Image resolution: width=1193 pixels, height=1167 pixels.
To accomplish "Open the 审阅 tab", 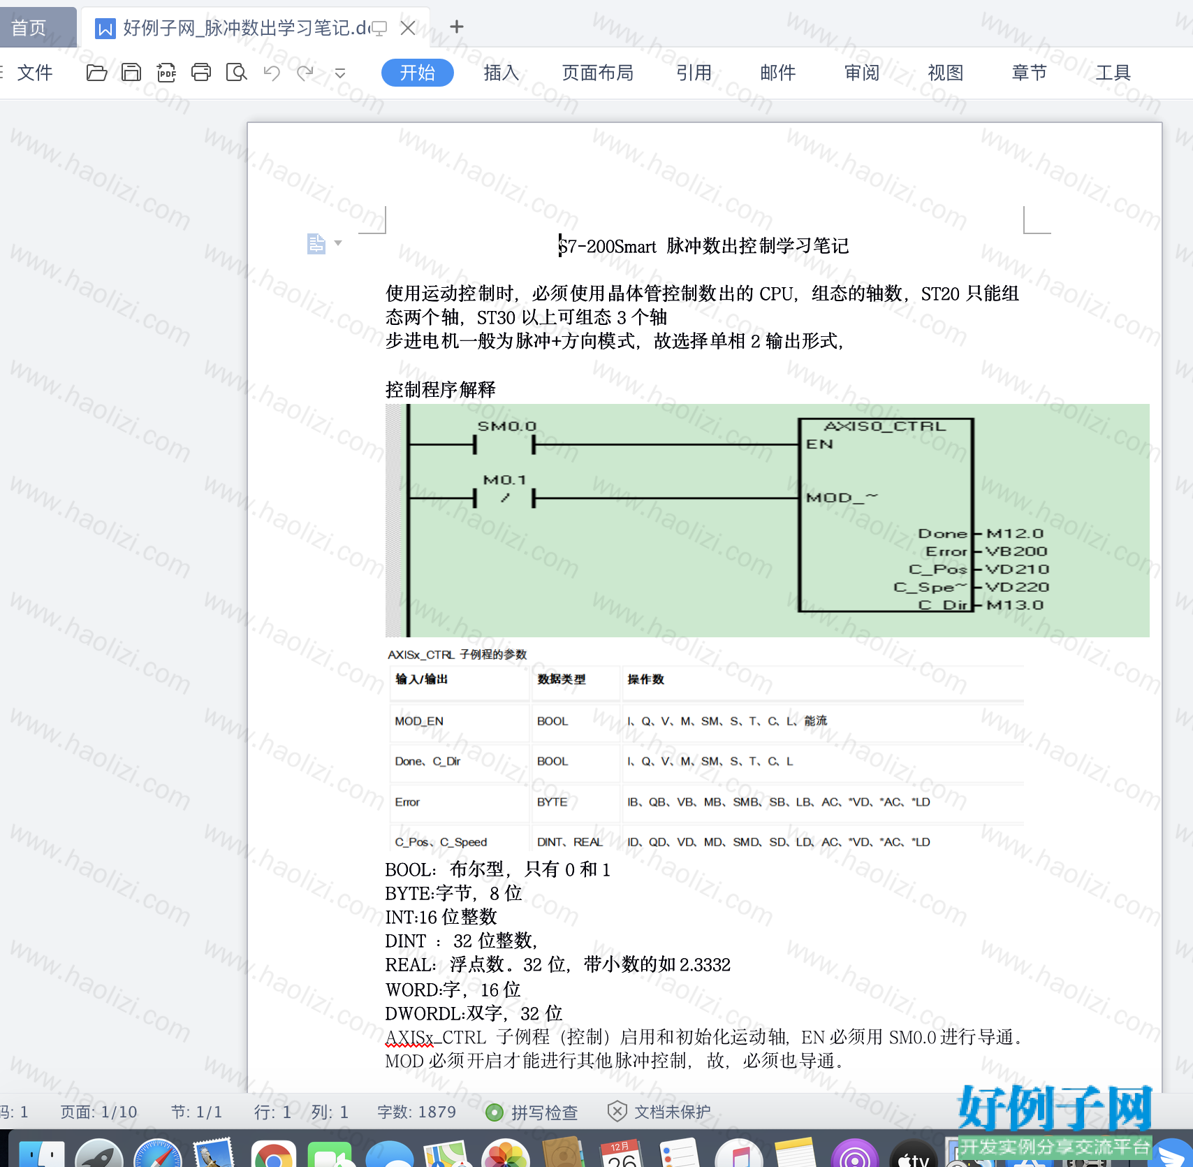I will 862,73.
